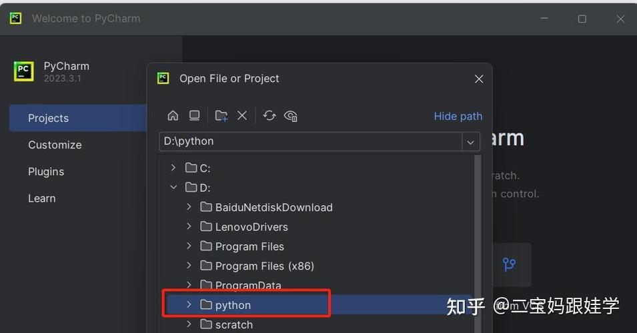
Task: Toggle show hidden files eye icon
Action: tap(291, 116)
